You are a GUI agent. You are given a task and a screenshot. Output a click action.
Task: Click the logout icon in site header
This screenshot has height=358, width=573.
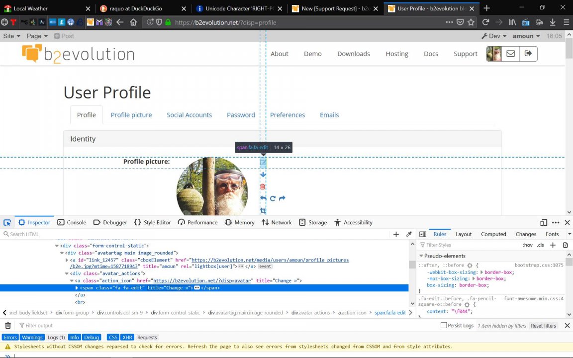[x=528, y=54]
